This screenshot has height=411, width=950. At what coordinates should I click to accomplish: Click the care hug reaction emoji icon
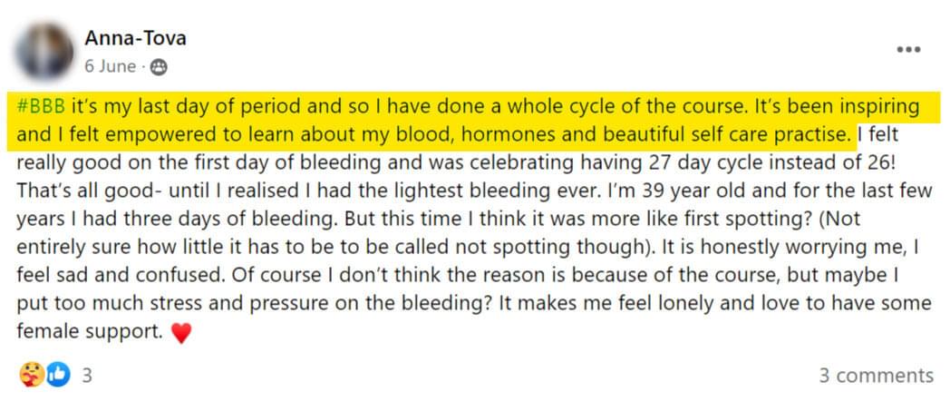pos(32,375)
